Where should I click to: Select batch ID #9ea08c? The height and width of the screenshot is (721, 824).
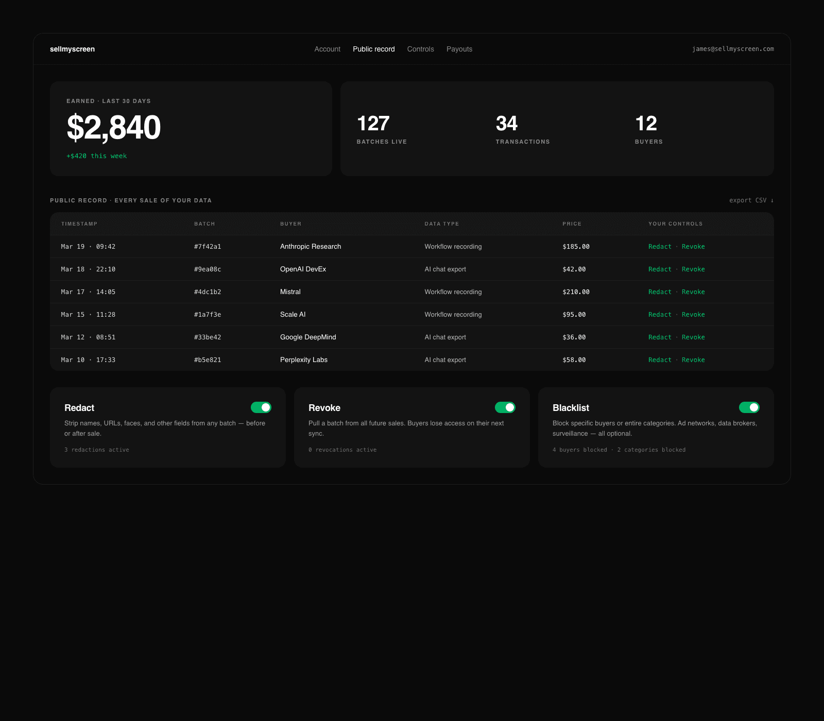point(208,269)
